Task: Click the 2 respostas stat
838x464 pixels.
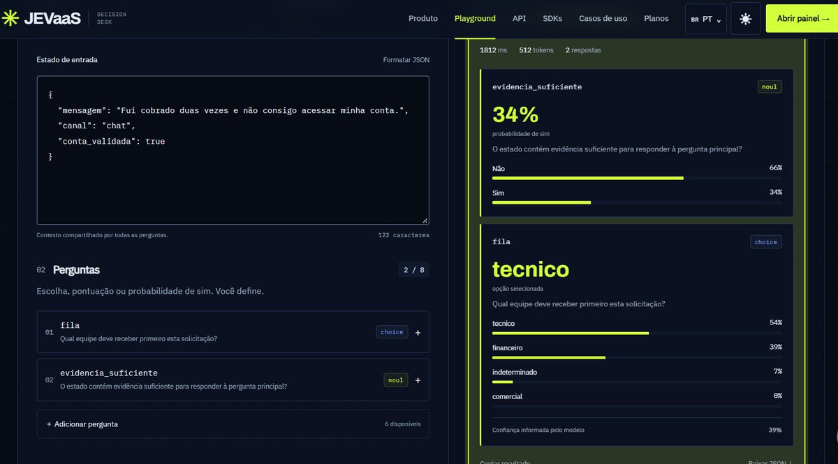Action: click(583, 50)
